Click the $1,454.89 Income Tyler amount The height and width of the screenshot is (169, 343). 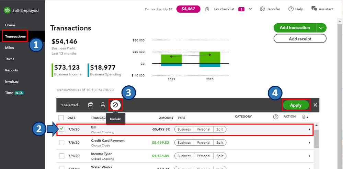[x=161, y=156]
